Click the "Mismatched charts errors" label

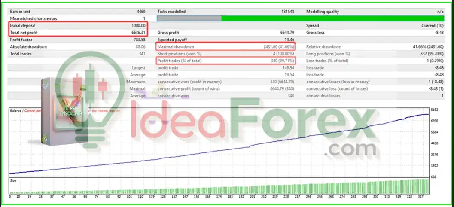tap(34, 18)
